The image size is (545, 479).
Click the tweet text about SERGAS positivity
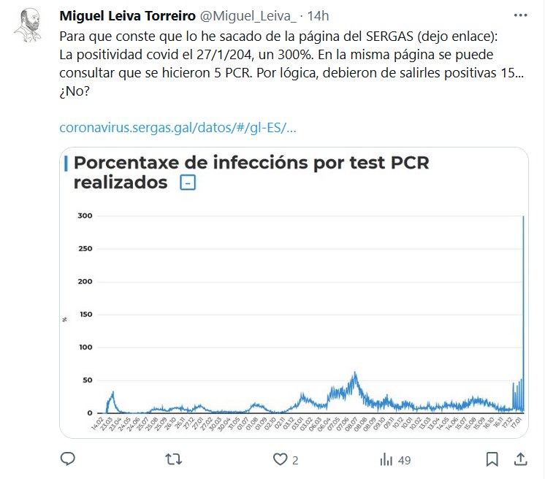[x=292, y=64]
